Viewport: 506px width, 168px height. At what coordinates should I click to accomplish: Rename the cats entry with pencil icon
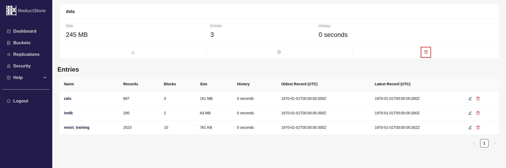470,98
